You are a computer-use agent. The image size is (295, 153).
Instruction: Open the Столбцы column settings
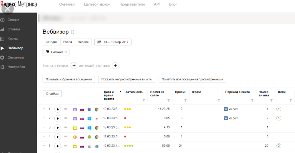pyautogui.click(x=52, y=94)
